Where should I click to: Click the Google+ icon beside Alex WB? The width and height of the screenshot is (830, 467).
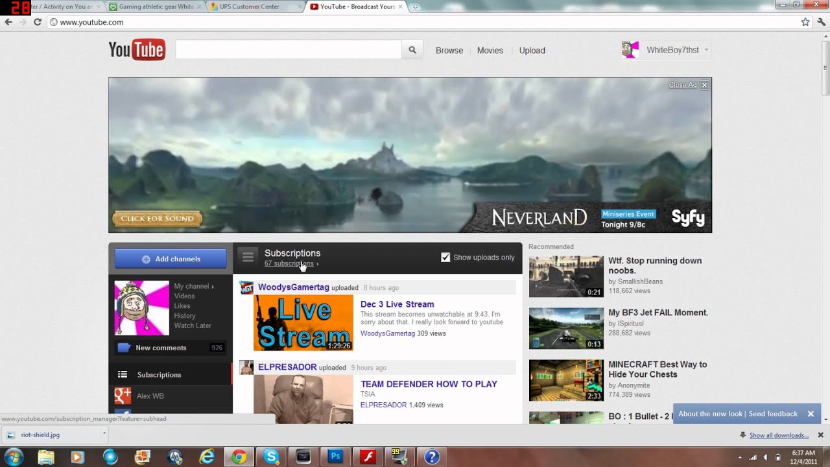(x=123, y=396)
